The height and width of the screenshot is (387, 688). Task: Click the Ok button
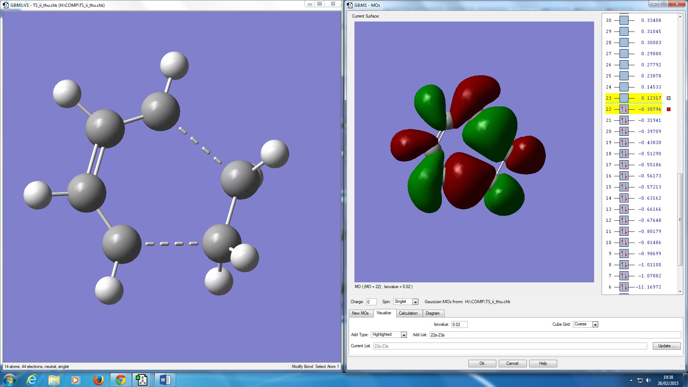(482, 363)
